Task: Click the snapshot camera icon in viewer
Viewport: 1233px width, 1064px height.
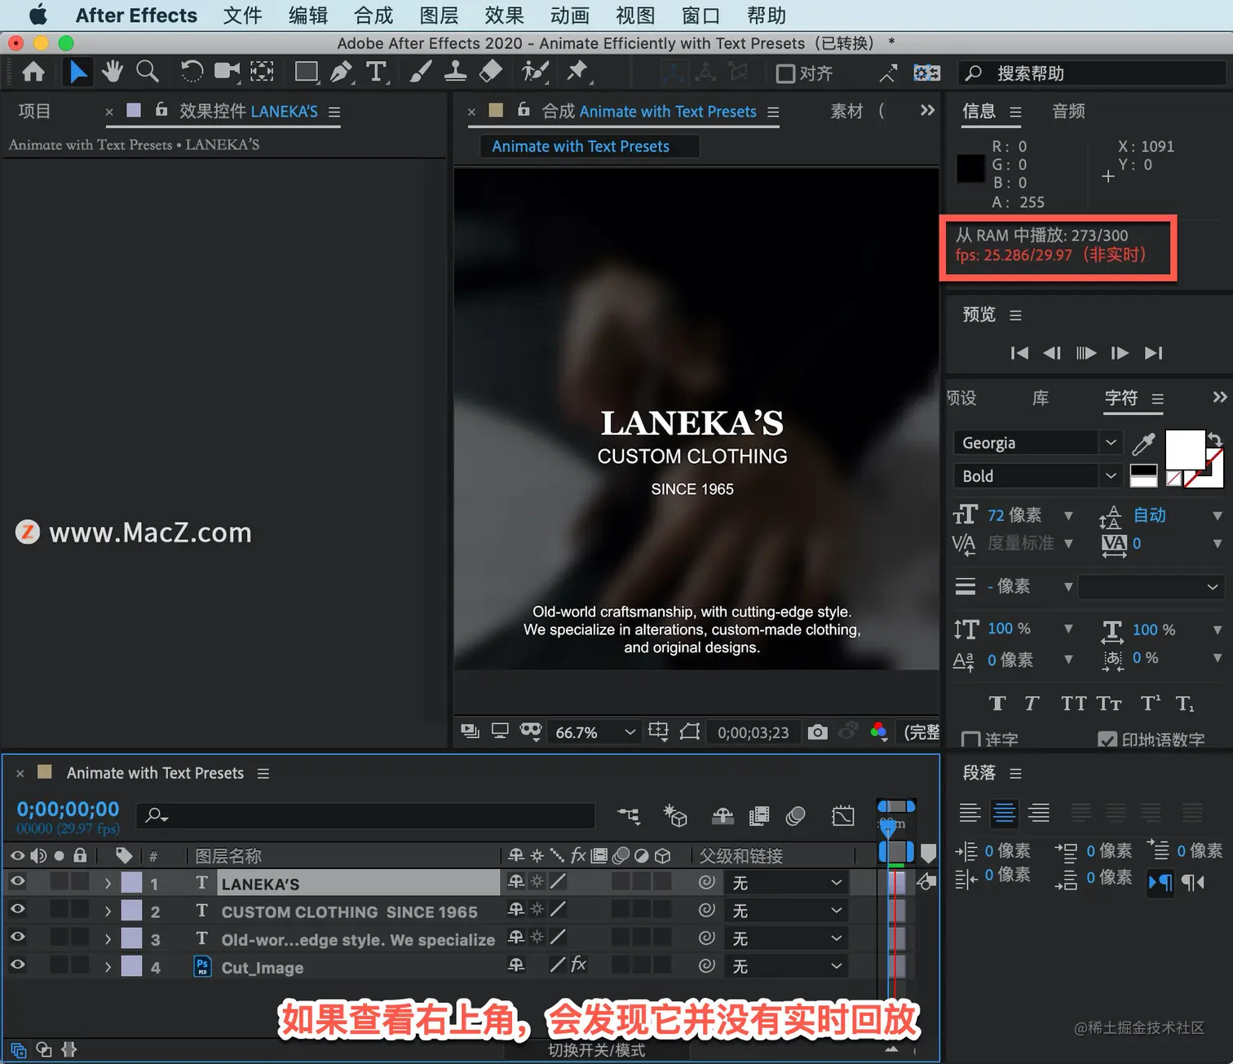Action: click(x=817, y=732)
